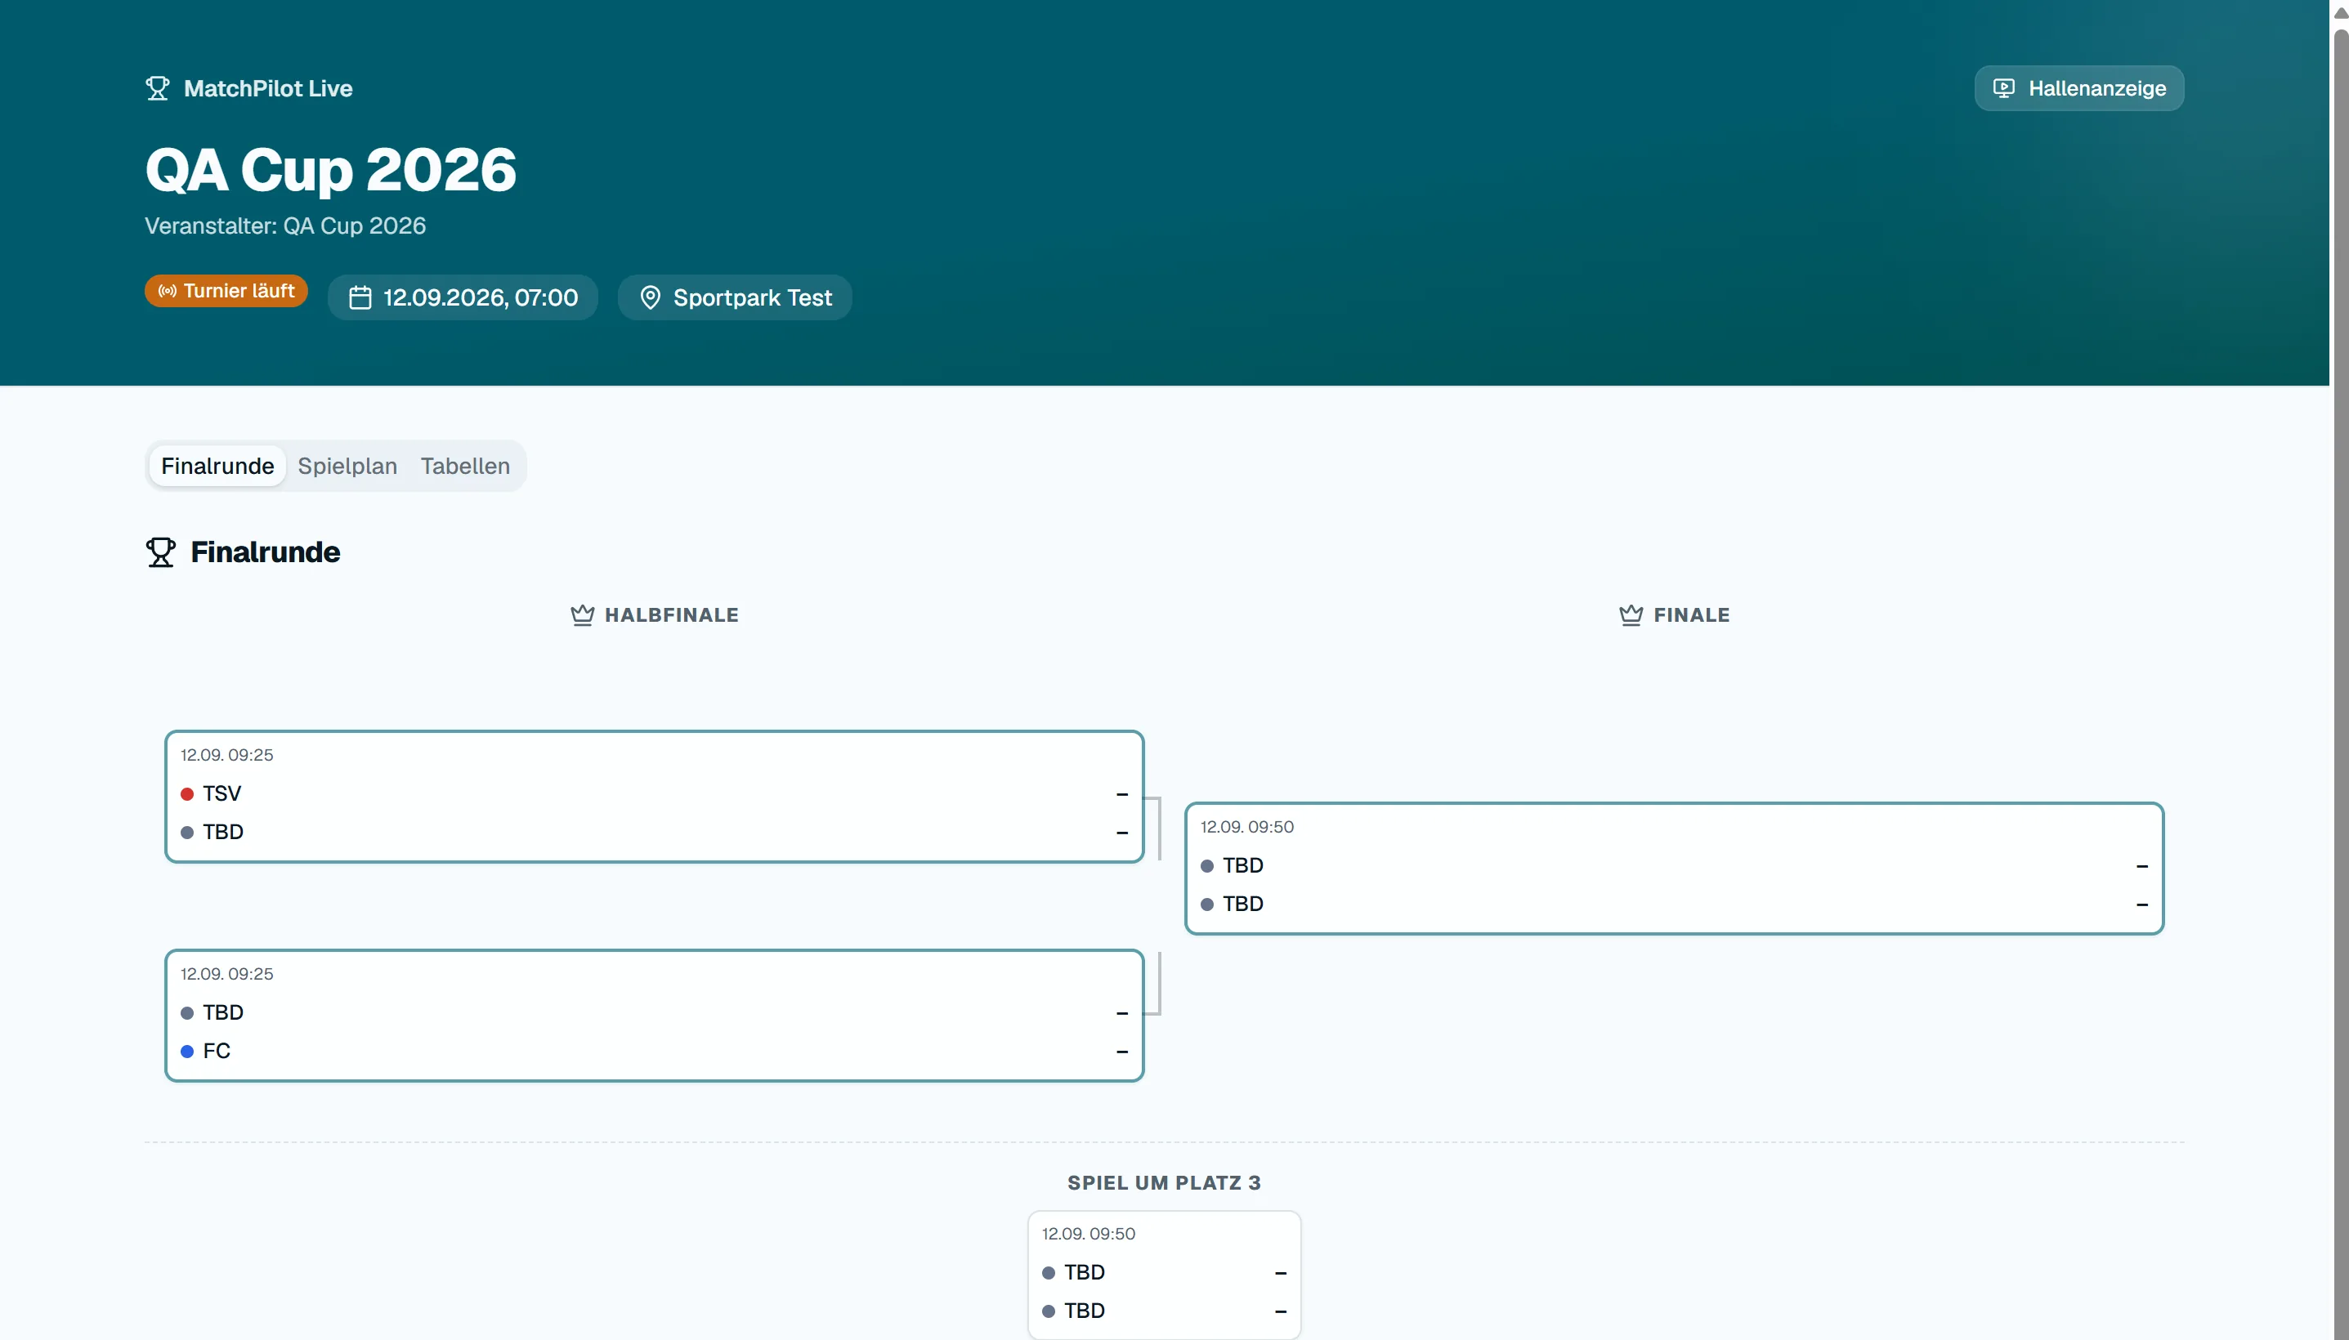Click the monitor icon in Hallenanzeige
Image resolution: width=2349 pixels, height=1340 pixels.
pyautogui.click(x=2004, y=88)
